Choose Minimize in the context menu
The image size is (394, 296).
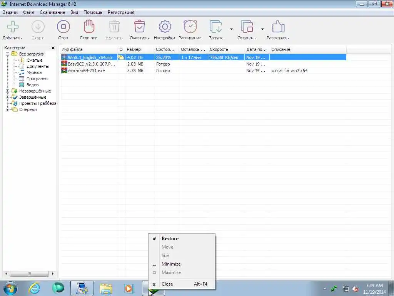point(182,264)
